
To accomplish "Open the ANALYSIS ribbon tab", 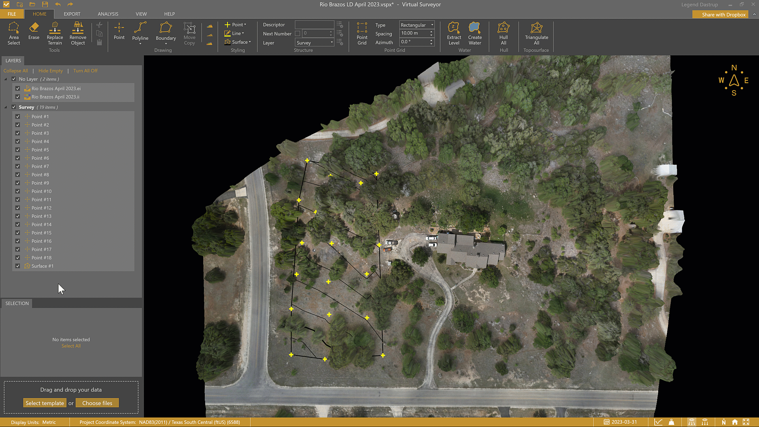I will 108,14.
